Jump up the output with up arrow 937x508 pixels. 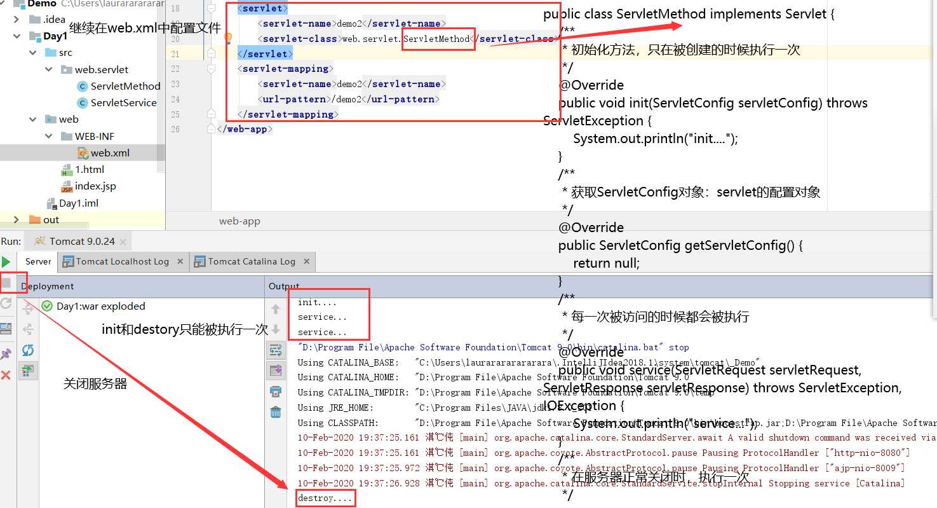[276, 309]
